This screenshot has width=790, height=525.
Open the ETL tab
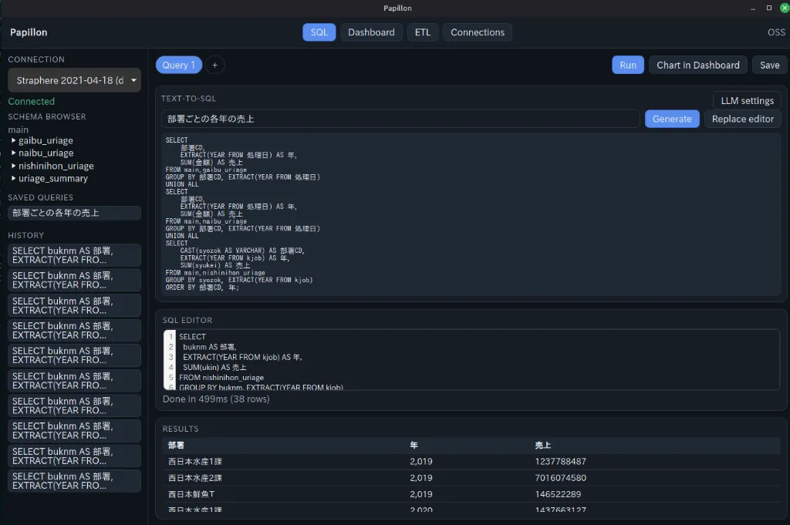coord(423,32)
